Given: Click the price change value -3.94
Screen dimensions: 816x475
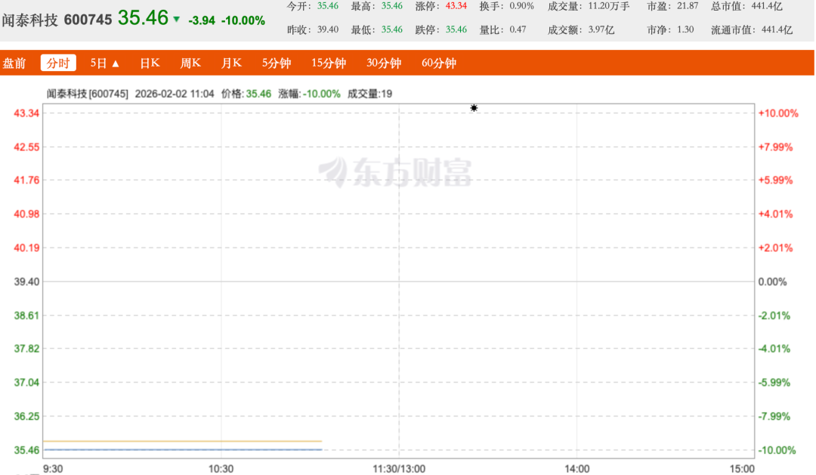Looking at the screenshot, I should 202,20.
